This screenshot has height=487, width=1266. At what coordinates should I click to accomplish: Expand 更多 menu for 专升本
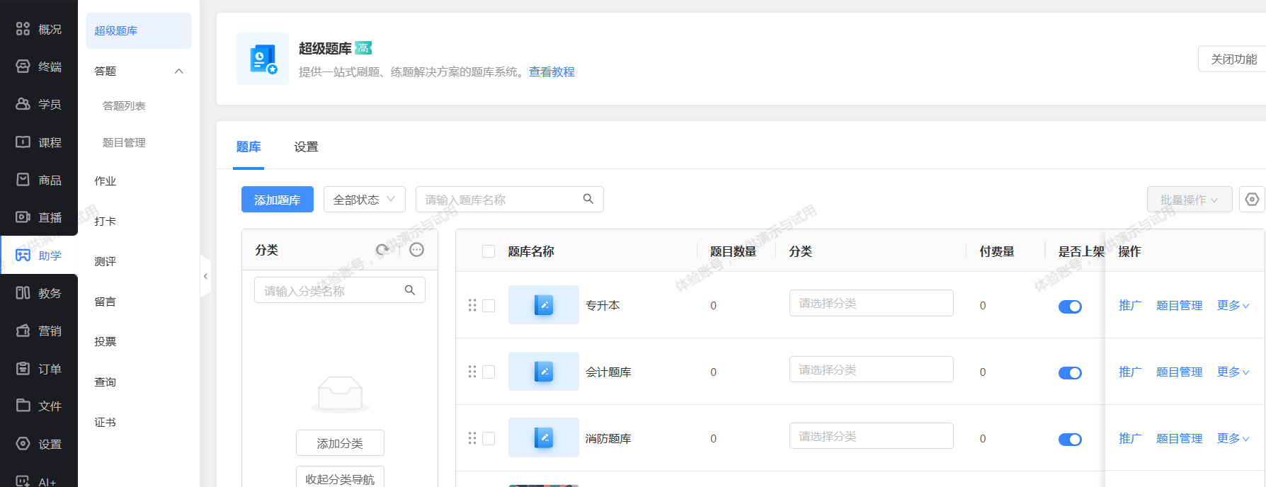[x=1233, y=305]
